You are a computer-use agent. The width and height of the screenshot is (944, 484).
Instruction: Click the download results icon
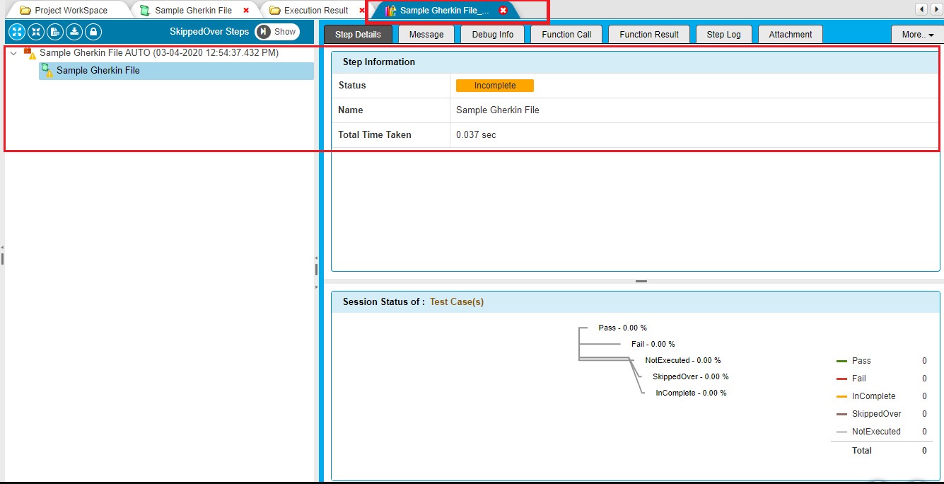point(74,32)
